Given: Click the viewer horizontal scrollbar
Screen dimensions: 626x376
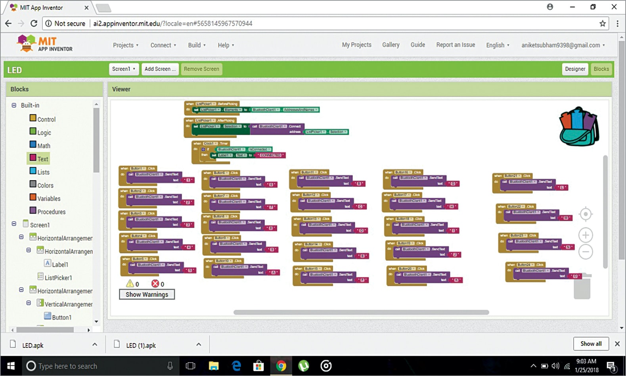Looking at the screenshot, I should pyautogui.click(x=361, y=312).
